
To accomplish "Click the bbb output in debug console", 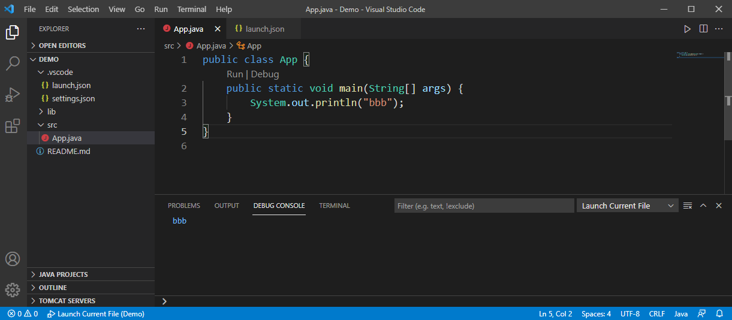I will pyautogui.click(x=180, y=221).
